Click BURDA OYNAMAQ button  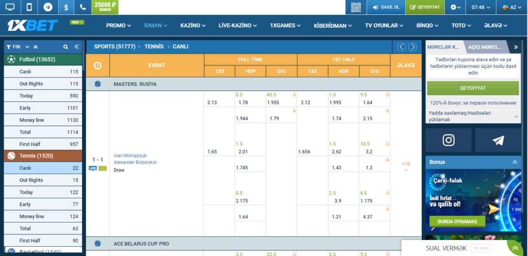pyautogui.click(x=457, y=221)
